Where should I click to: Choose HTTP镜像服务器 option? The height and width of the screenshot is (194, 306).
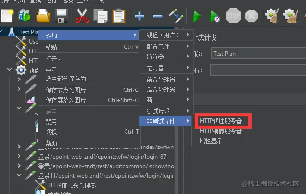coord(220,131)
